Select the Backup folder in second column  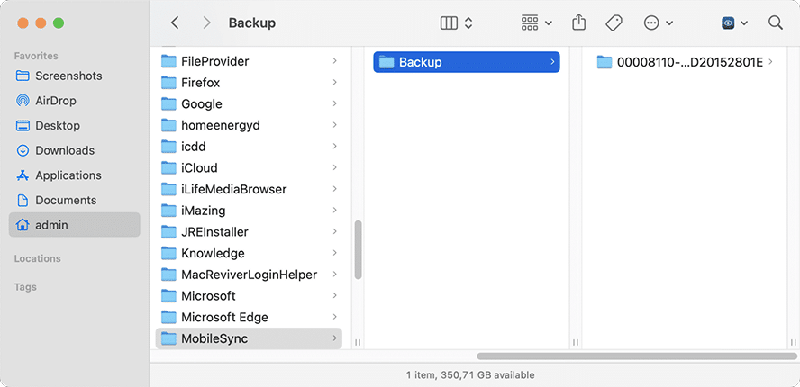click(467, 62)
